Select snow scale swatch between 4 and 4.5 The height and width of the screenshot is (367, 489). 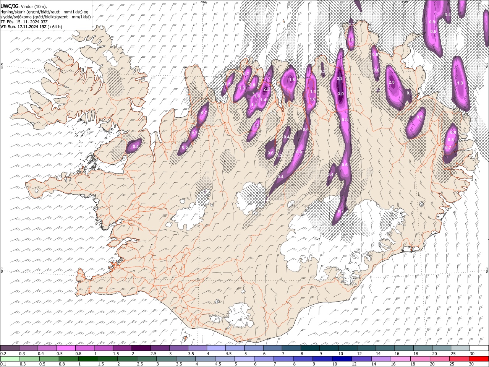216,348
